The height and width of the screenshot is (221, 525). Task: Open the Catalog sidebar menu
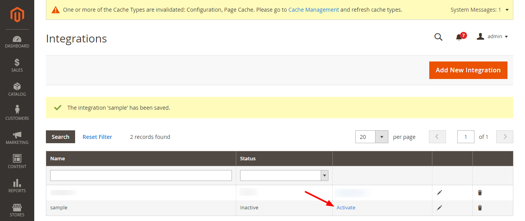click(17, 89)
